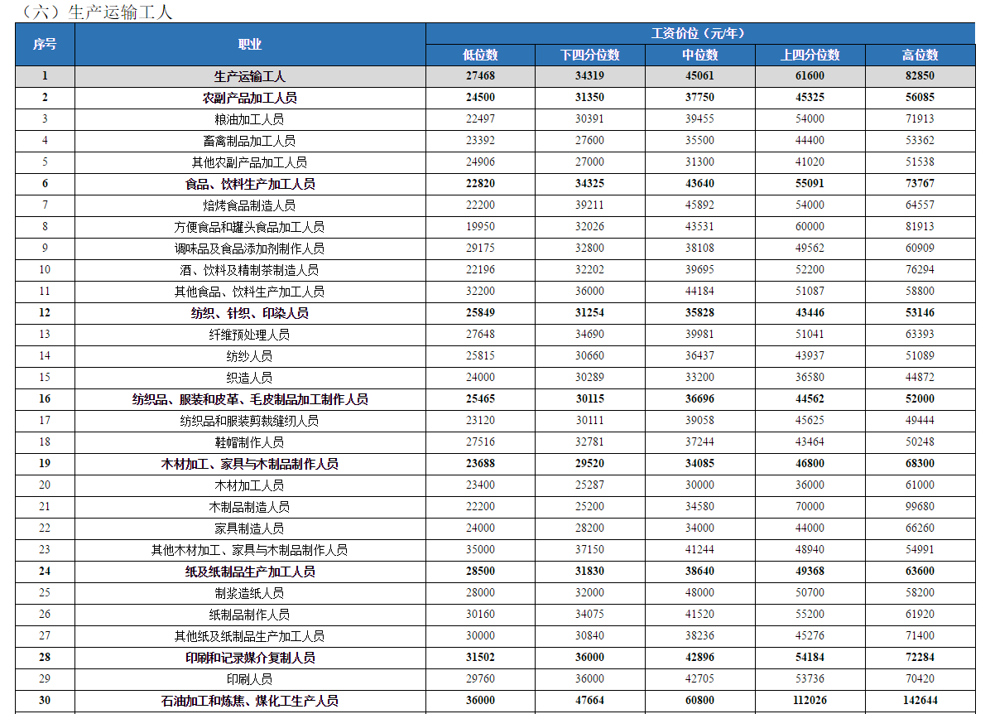Select the 制浆造纸人员 cell
This screenshot has height=714, width=990.
[250, 593]
